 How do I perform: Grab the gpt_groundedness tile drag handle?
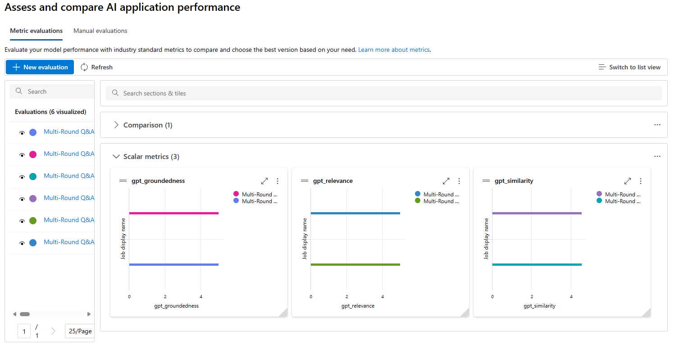coord(123,181)
